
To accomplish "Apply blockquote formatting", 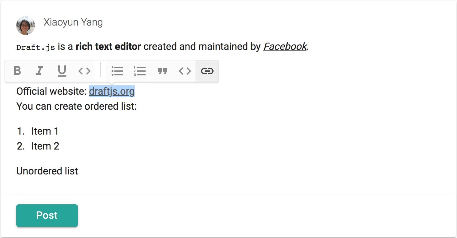I will (162, 71).
